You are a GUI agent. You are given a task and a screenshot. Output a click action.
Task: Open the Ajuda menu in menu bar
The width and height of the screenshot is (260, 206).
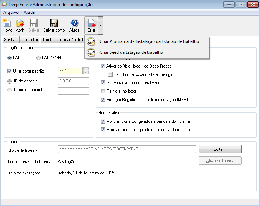pyautogui.click(x=29, y=12)
